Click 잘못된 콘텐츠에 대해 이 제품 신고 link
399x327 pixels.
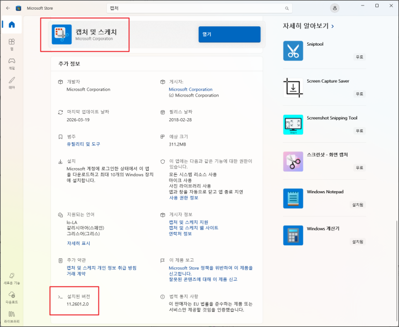[203, 279]
